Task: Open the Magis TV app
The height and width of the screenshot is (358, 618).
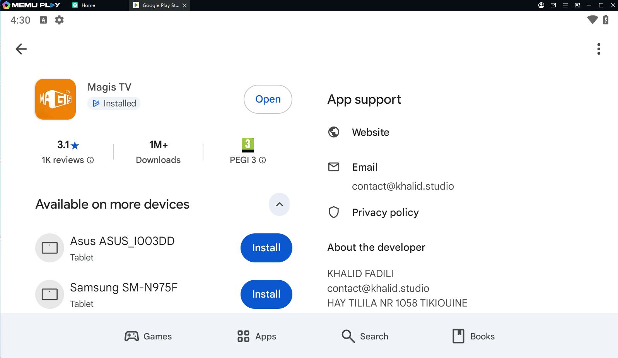Action: pyautogui.click(x=268, y=99)
